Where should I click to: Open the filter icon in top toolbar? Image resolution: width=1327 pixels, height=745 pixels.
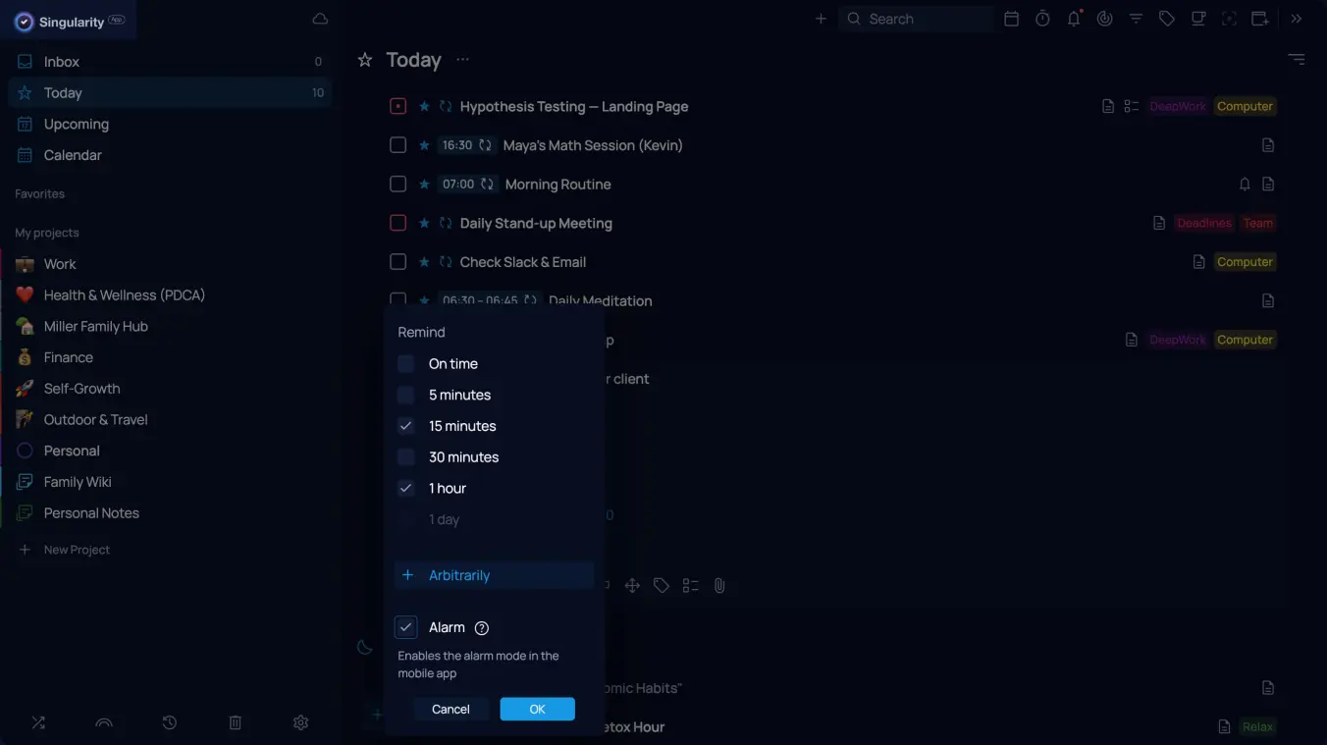coord(1136,19)
